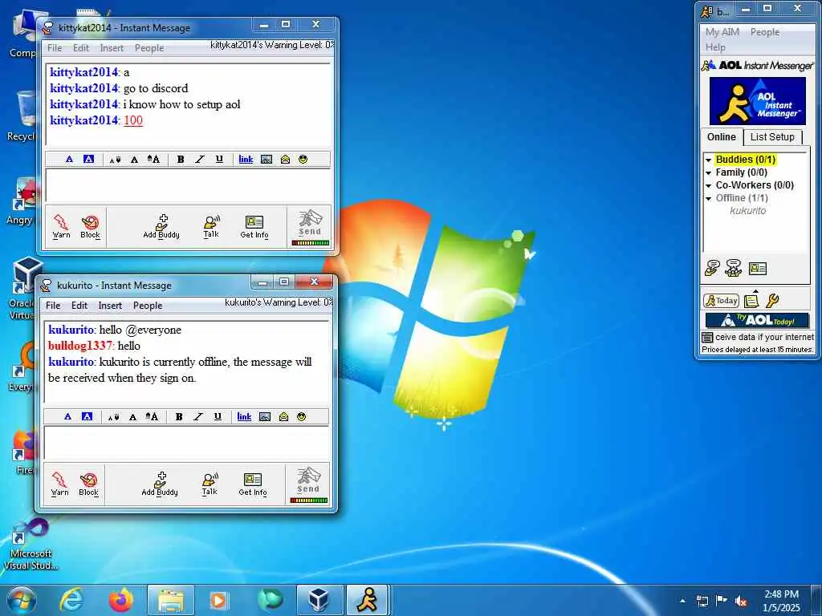
Task: Toggle underline in kittykat2014 message window
Action: 219,160
